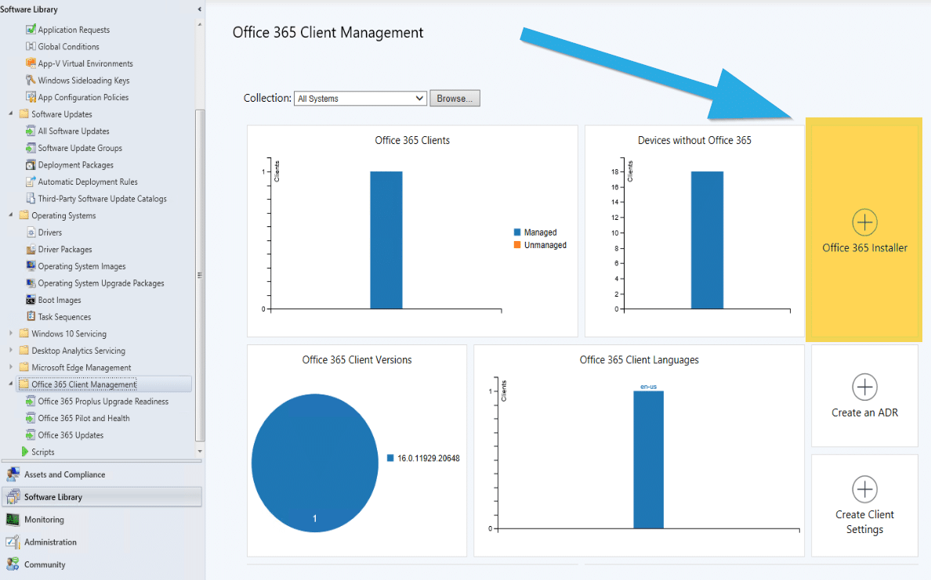Select the Boot Images icon

point(33,300)
